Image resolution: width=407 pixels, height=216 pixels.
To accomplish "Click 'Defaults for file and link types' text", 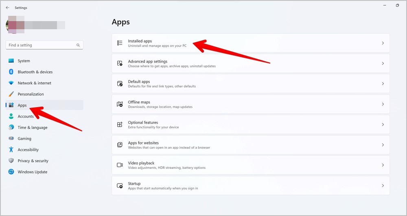I will point(162,86).
